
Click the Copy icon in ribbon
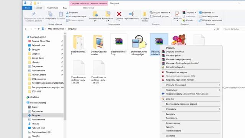pyautogui.click(x=50, y=14)
